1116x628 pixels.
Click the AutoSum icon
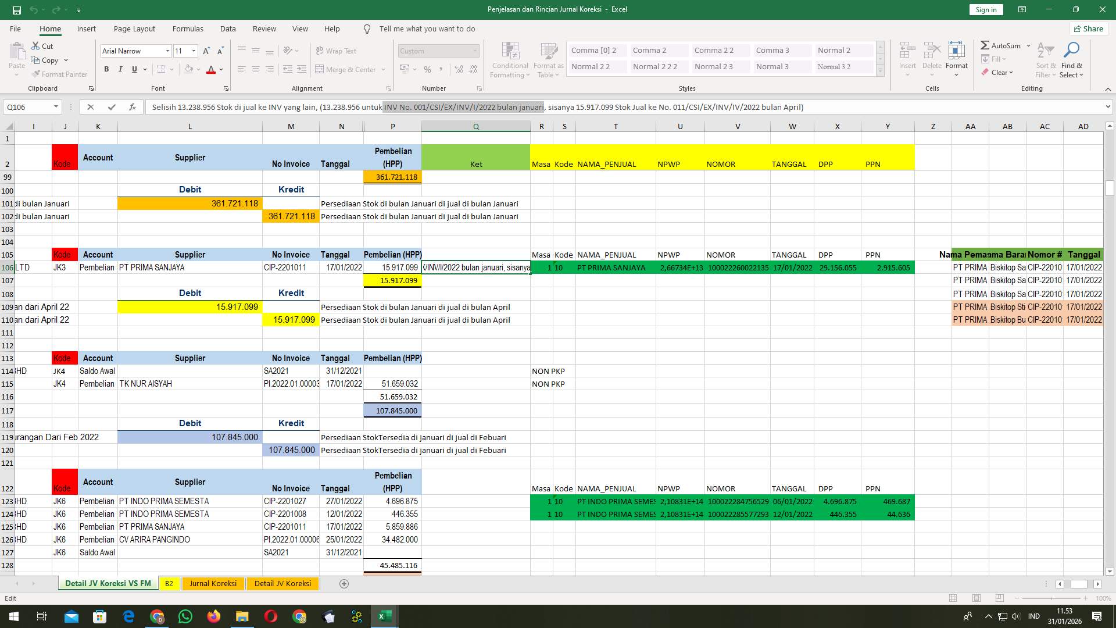[985, 45]
